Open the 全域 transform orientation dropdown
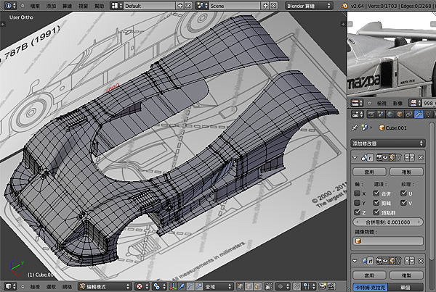436x292 pixels. [218, 286]
